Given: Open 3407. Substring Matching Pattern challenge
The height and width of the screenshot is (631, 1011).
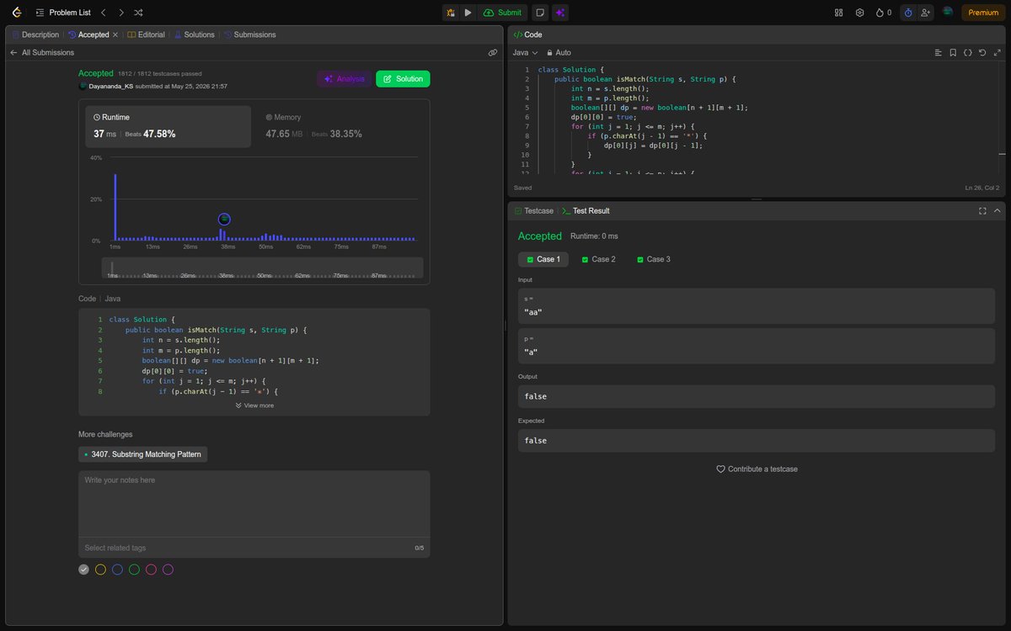Looking at the screenshot, I should pos(143,454).
